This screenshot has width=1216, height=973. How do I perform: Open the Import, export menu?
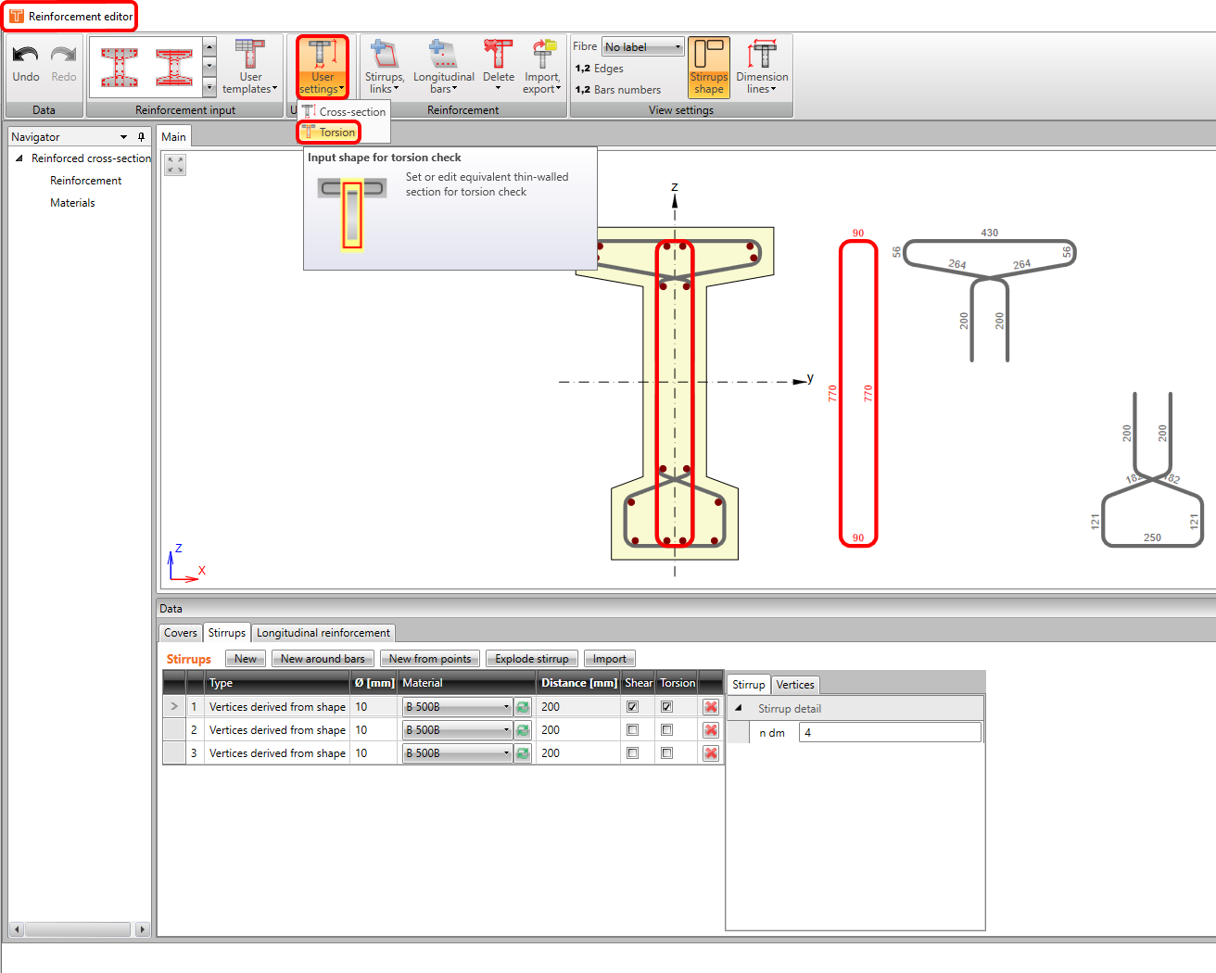[542, 67]
